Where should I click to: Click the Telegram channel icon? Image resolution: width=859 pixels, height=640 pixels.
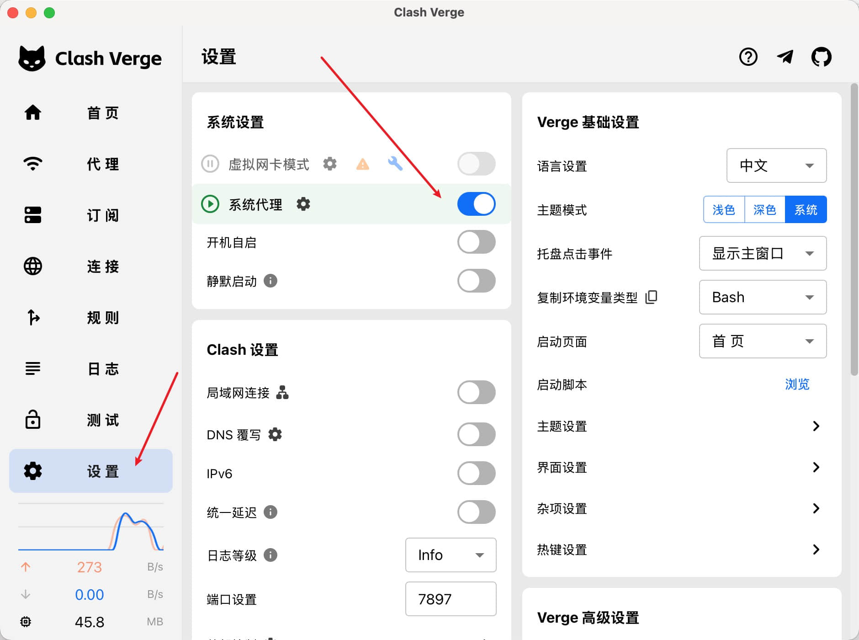click(x=785, y=57)
